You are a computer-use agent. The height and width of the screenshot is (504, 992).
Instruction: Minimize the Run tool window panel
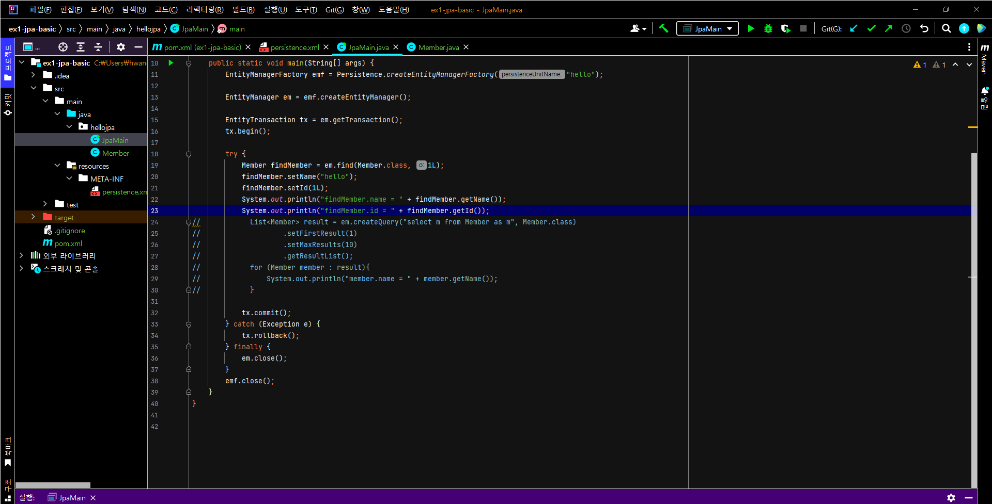point(969,498)
